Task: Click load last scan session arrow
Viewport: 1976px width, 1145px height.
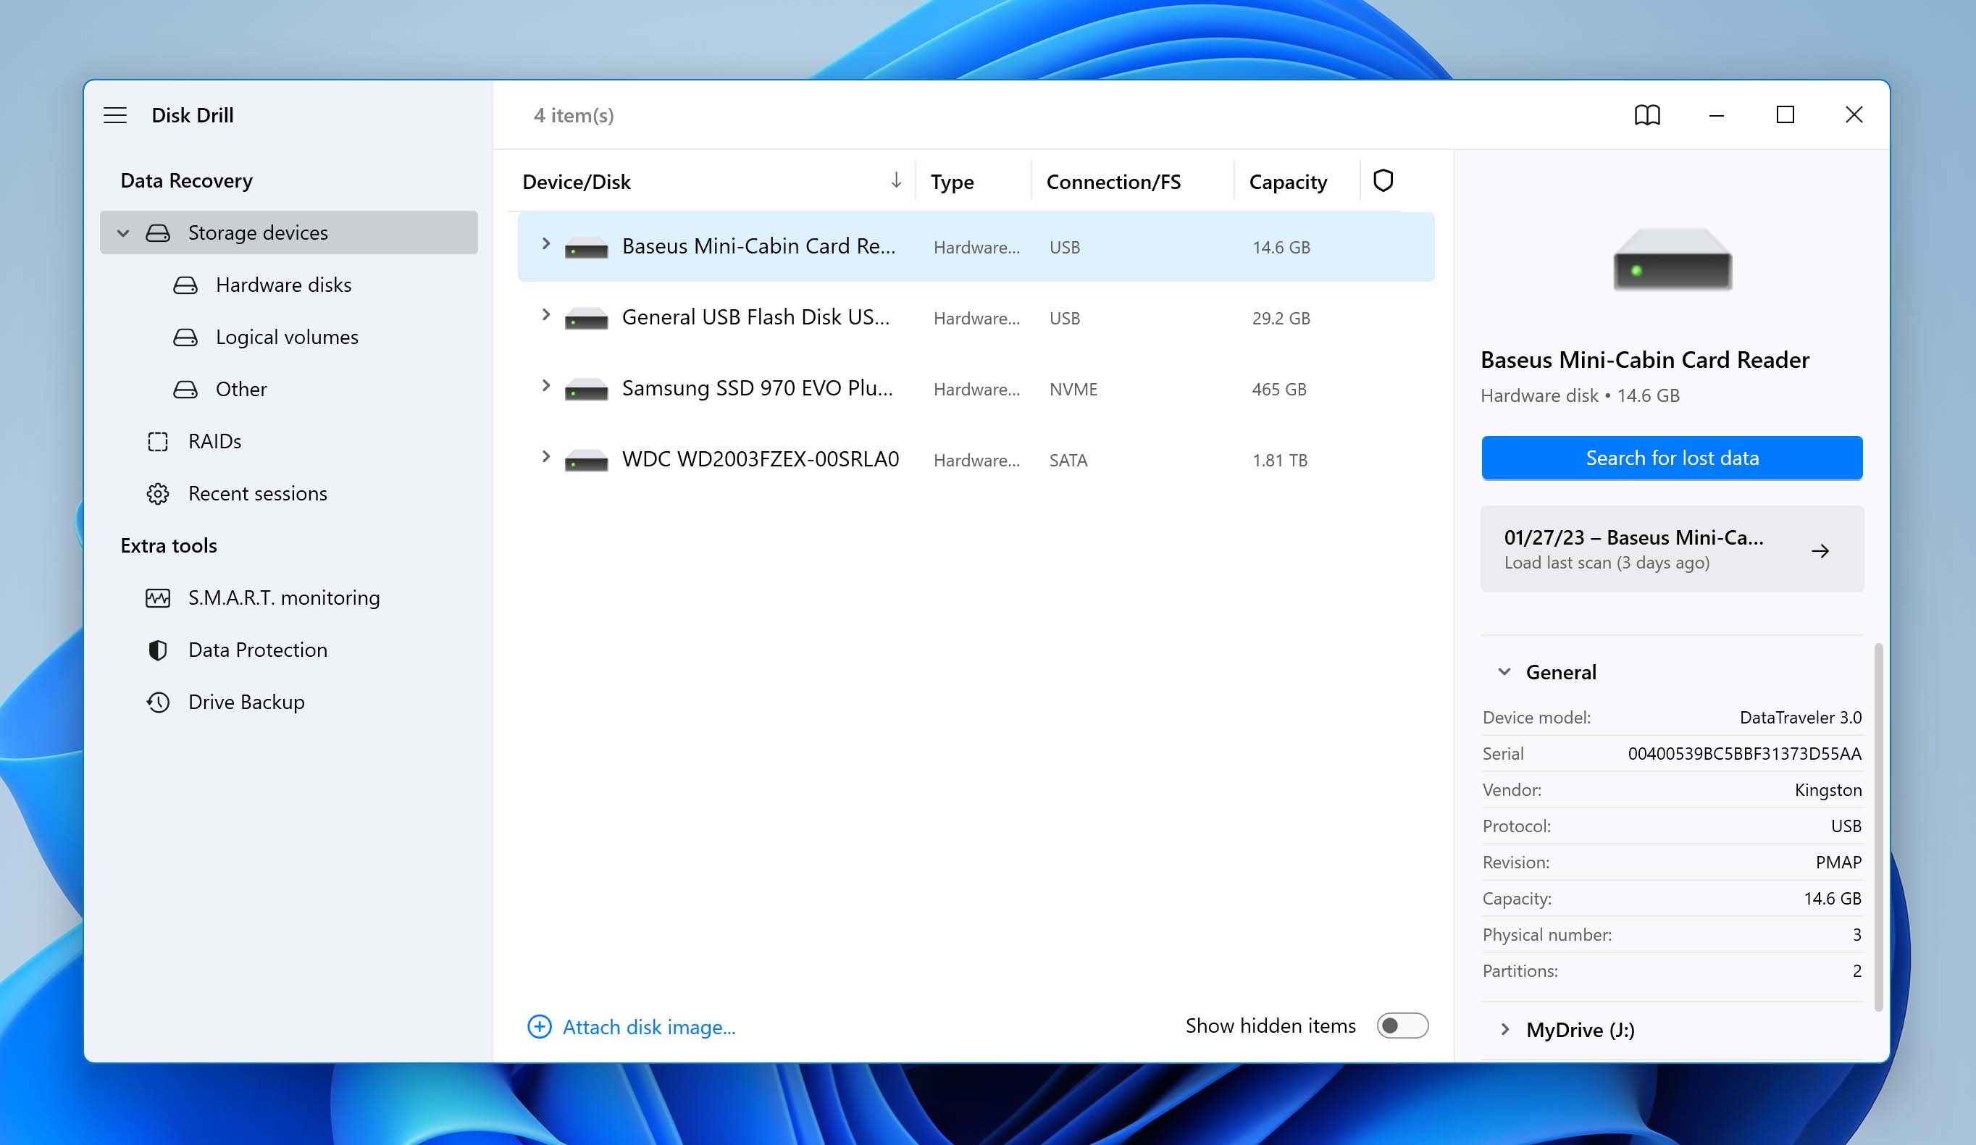Action: tap(1822, 550)
